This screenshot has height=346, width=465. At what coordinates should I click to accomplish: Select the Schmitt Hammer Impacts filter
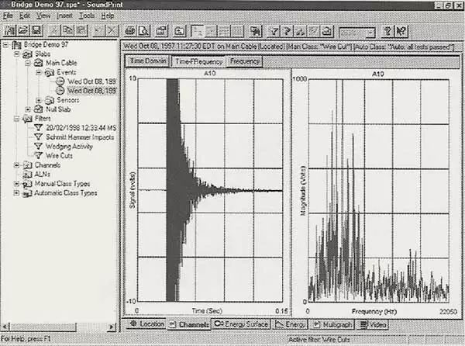coord(78,136)
